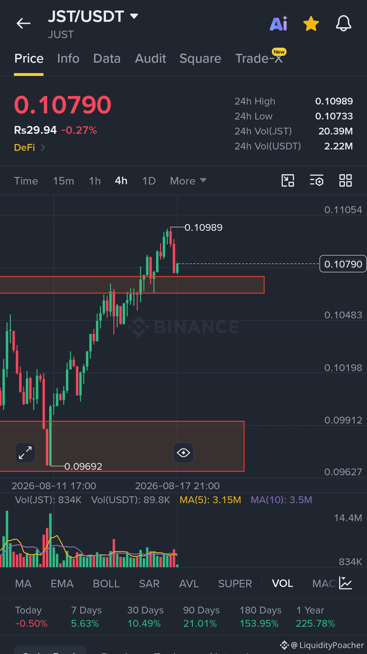
Task: Select the 4h interval
Action: [x=121, y=181]
